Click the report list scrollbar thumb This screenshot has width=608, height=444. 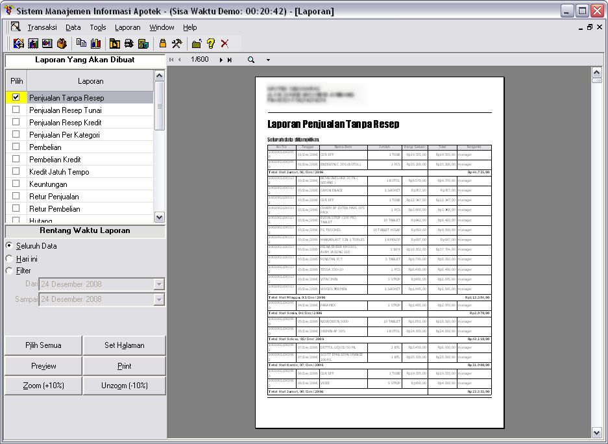160,105
